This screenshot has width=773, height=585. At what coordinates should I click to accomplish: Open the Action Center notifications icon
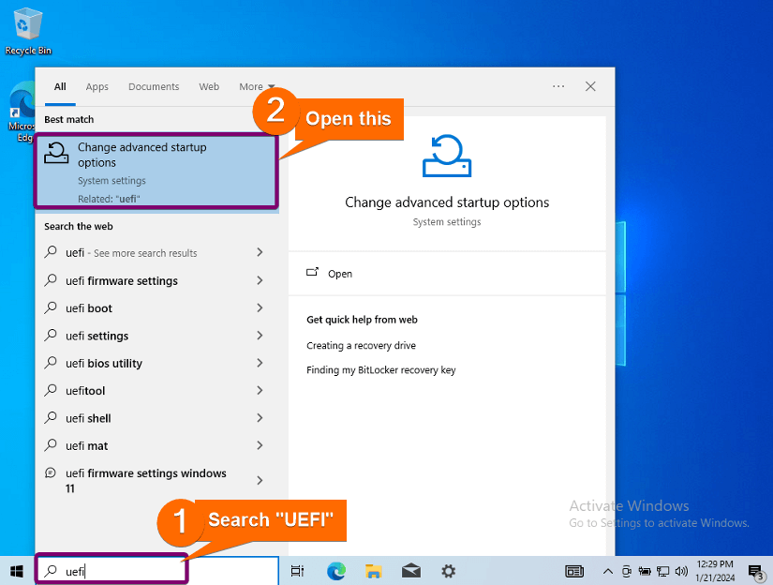[756, 572]
